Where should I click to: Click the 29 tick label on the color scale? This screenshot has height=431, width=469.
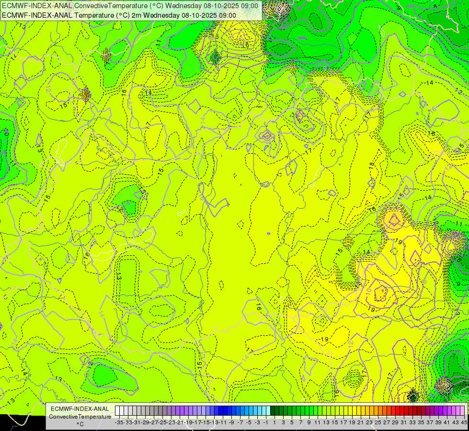[395, 423]
